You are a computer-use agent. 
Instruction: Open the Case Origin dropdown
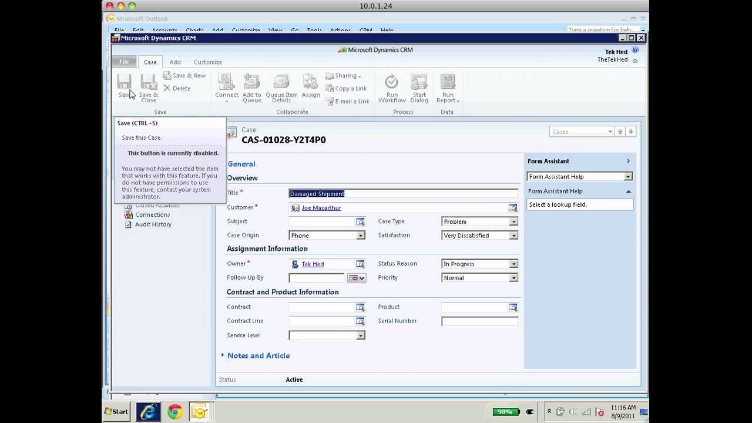[361, 236]
